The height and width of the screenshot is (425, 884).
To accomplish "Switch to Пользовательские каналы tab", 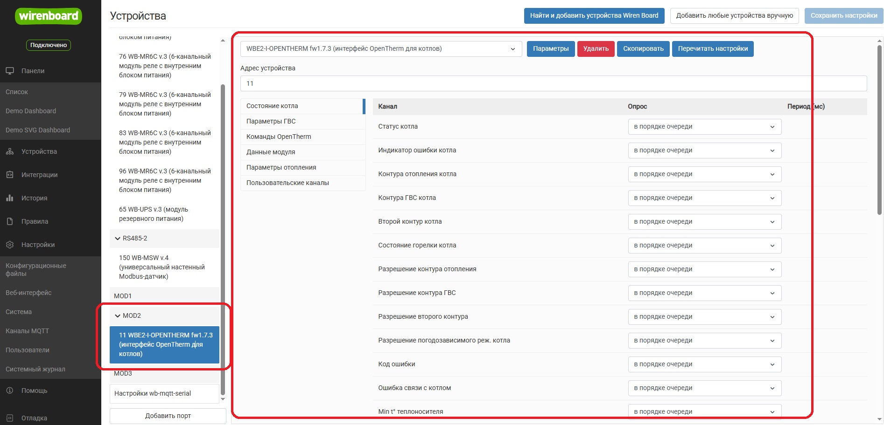I will [x=302, y=183].
